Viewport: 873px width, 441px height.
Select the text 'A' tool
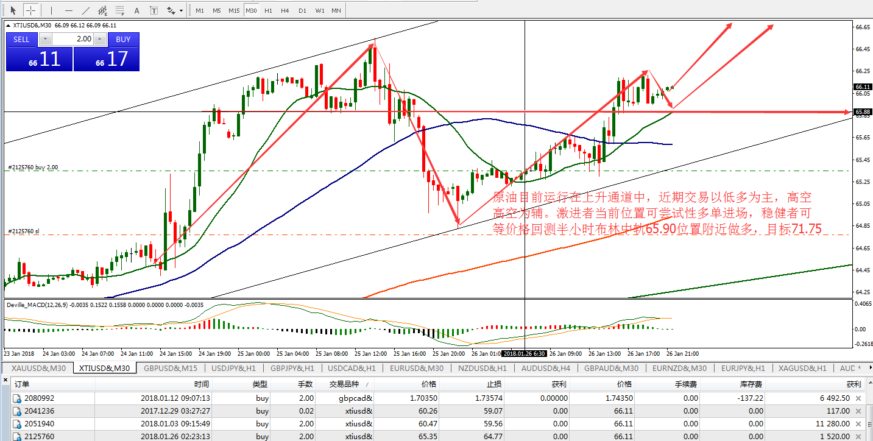coord(136,10)
